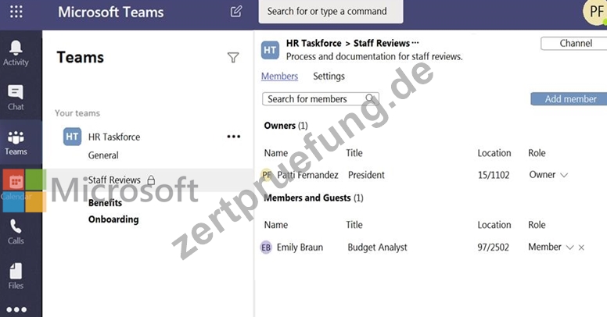
Task: Open the app launcher waffle icon
Action: [x=16, y=12]
